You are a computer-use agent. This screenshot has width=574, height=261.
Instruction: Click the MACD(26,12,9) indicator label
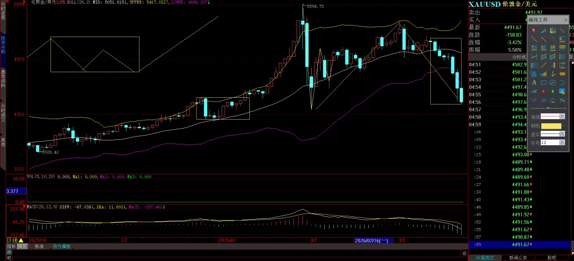[x=42, y=207]
